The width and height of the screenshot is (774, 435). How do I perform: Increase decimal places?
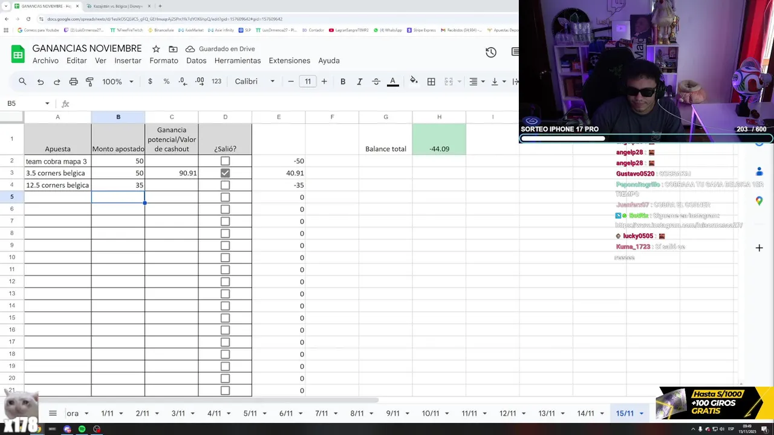point(200,82)
